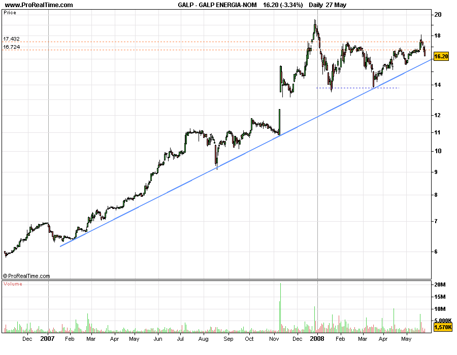This screenshot has height=355, width=457.
Task: Click the 2008 year label on time axis
Action: (317, 339)
